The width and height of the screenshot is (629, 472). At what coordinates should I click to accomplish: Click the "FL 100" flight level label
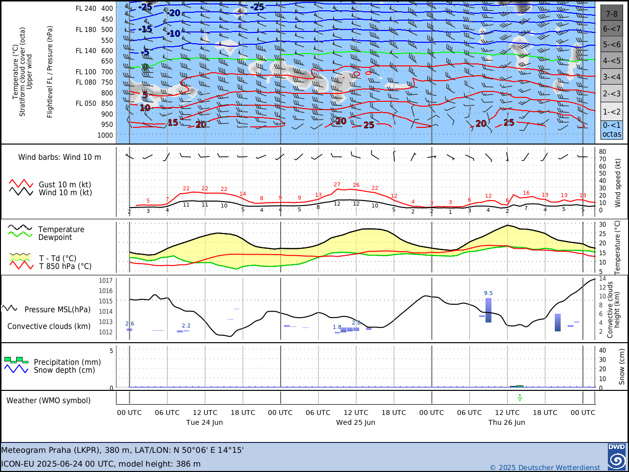tap(86, 72)
